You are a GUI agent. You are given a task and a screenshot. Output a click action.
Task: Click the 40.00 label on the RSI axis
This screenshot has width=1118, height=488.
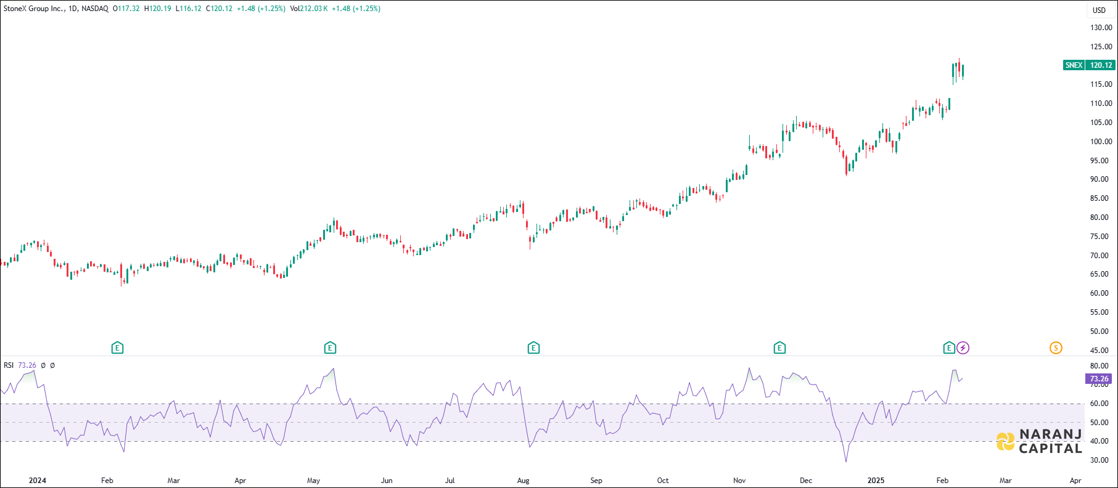click(x=1100, y=441)
